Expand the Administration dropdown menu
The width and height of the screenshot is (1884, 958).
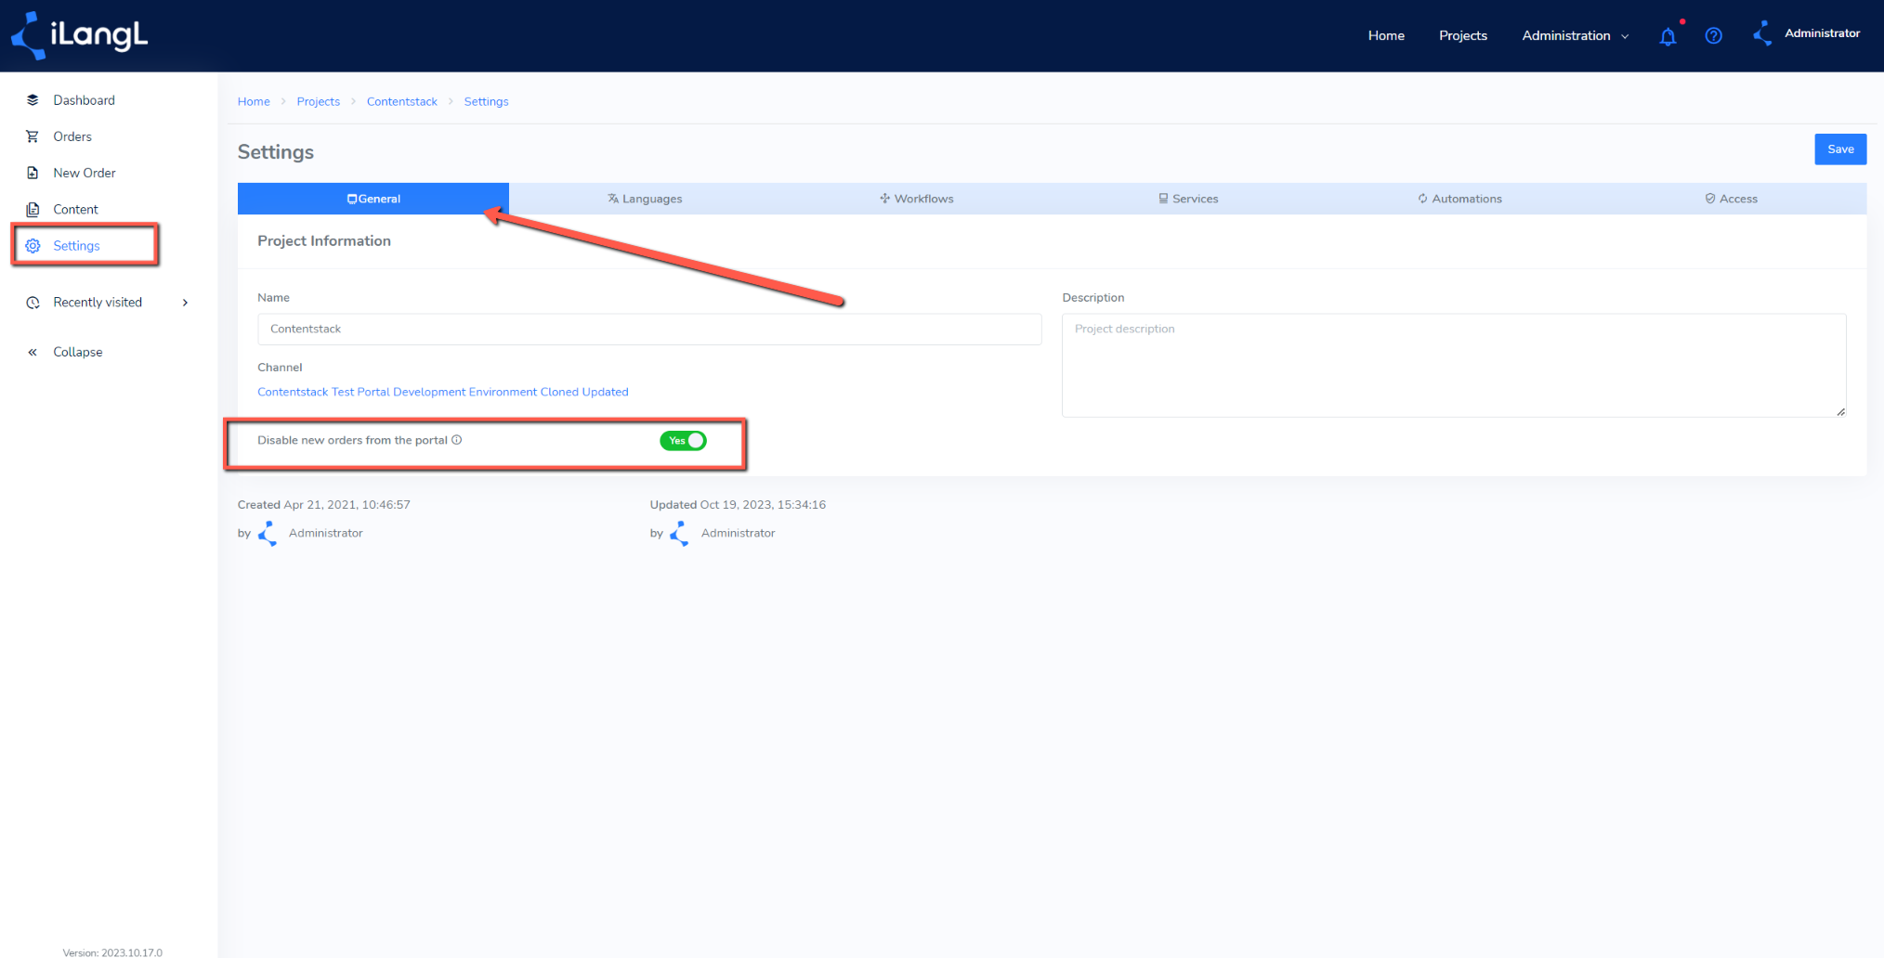[1575, 35]
